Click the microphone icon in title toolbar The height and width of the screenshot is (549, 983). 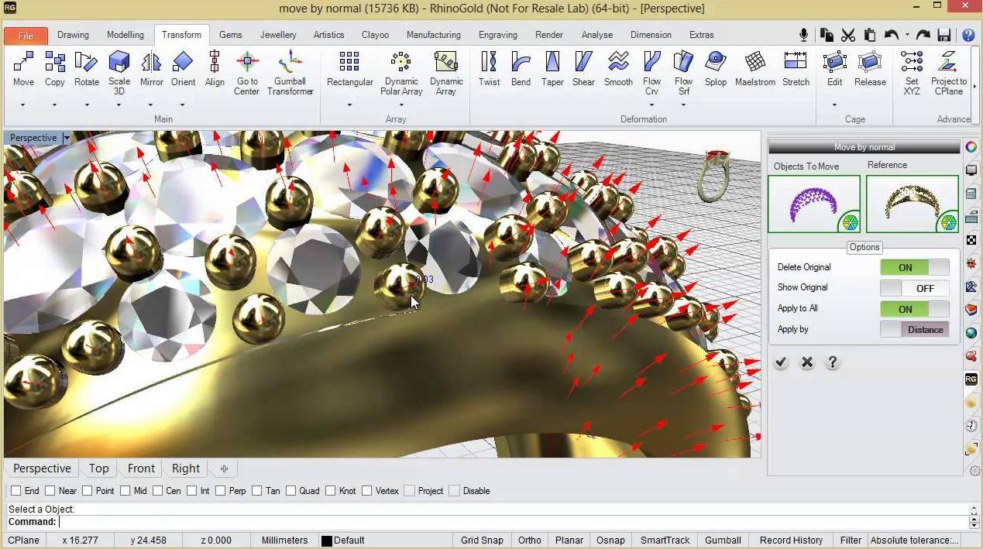click(x=804, y=35)
